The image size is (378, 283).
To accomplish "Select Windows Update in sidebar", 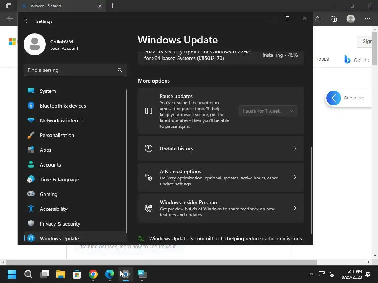I will pos(75,238).
